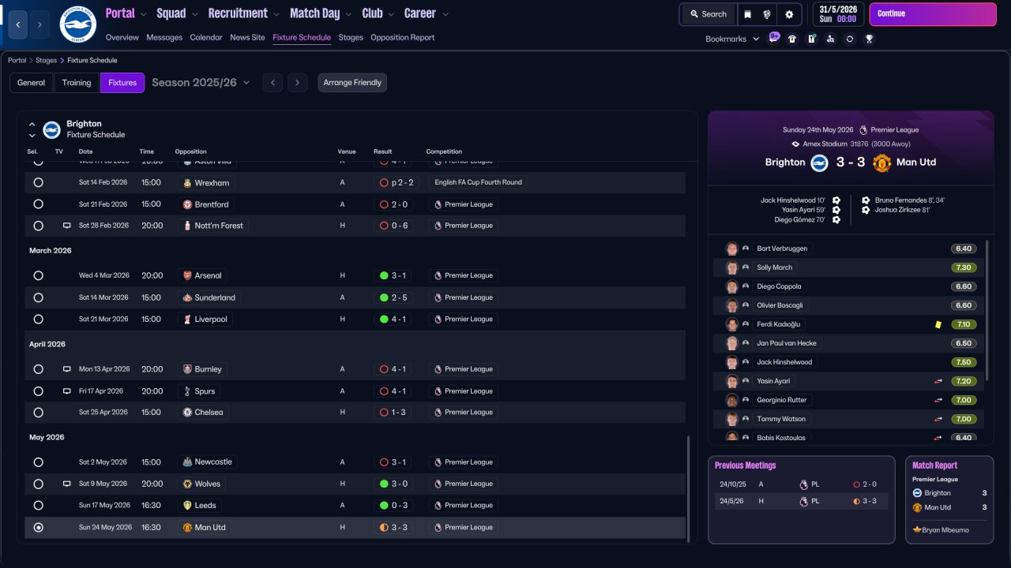Open the settings gear icon

coord(789,14)
